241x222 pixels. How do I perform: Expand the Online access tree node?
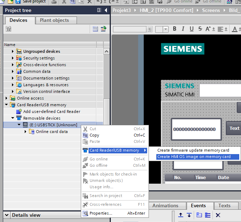7,98
